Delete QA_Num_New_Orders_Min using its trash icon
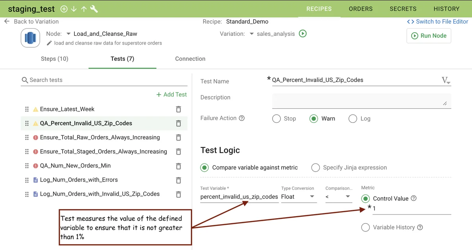The height and width of the screenshot is (250, 472). (x=179, y=165)
